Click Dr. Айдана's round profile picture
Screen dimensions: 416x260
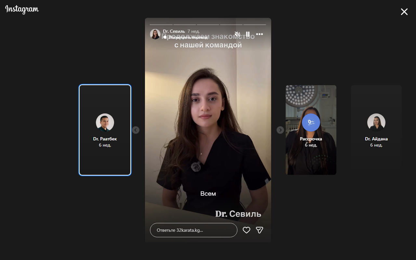376,123
